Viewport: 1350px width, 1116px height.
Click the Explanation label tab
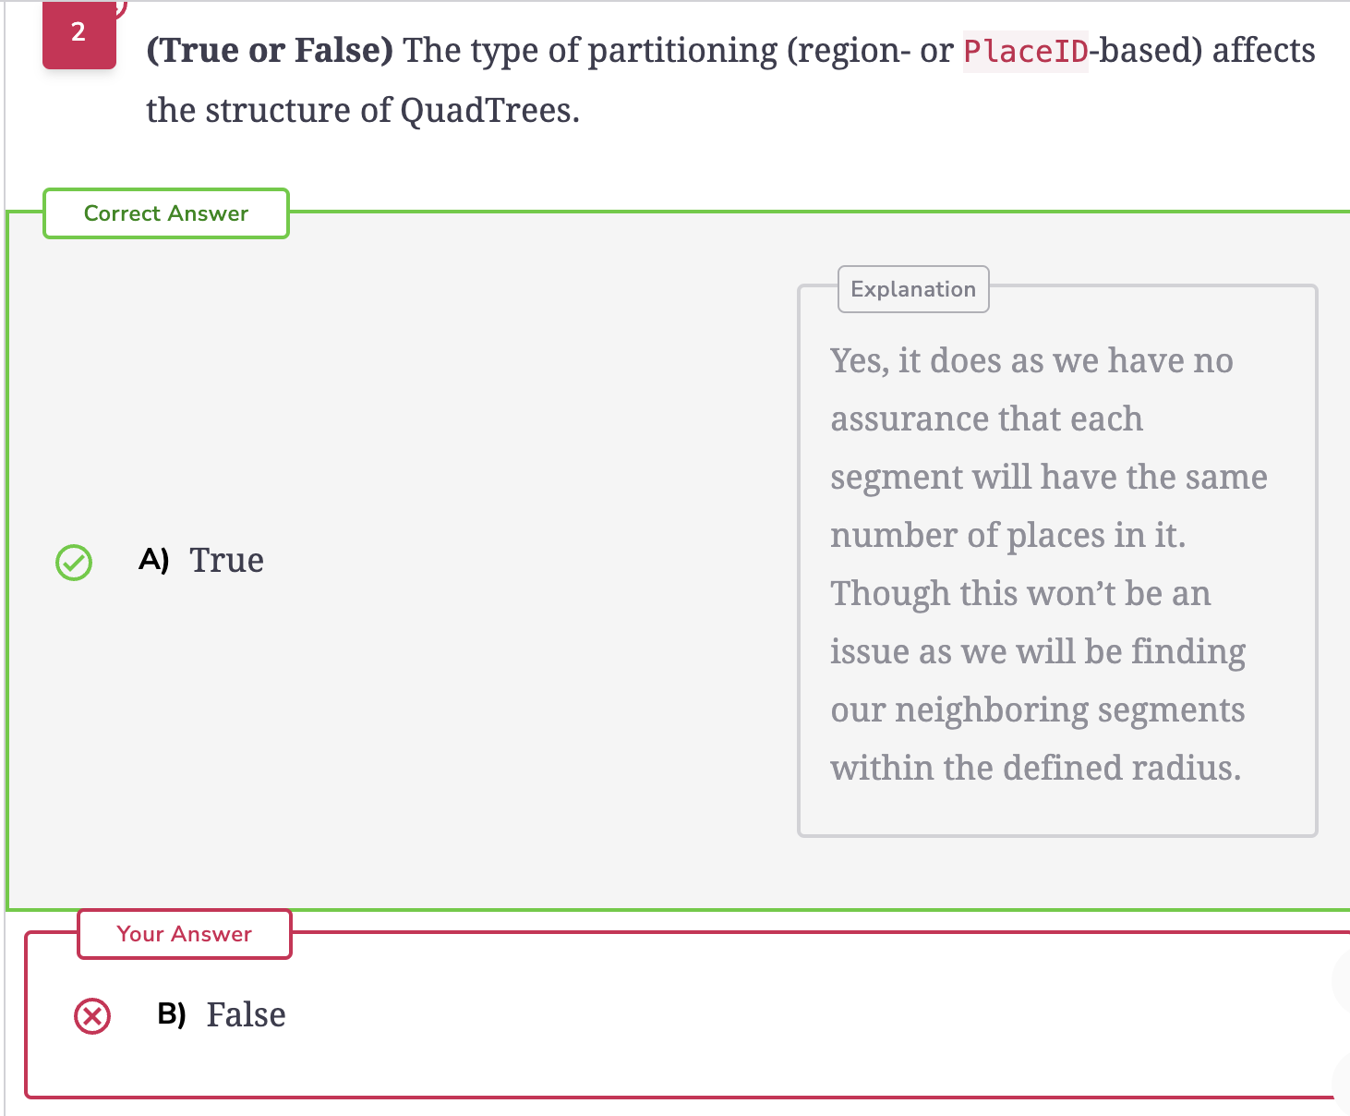point(913,289)
